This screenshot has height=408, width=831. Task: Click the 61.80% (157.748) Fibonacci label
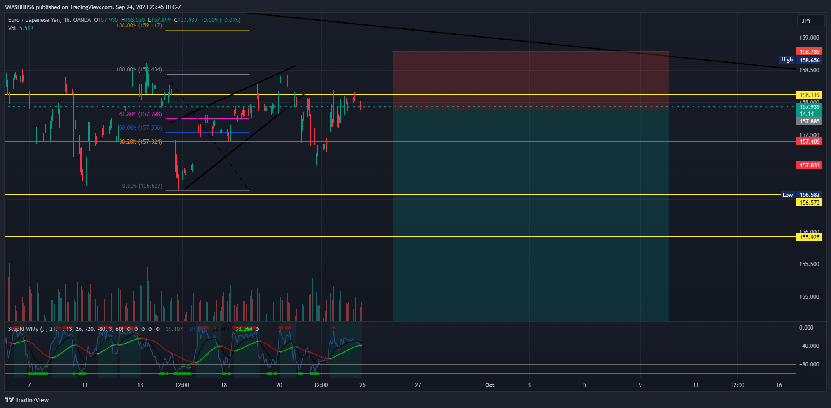[140, 114]
